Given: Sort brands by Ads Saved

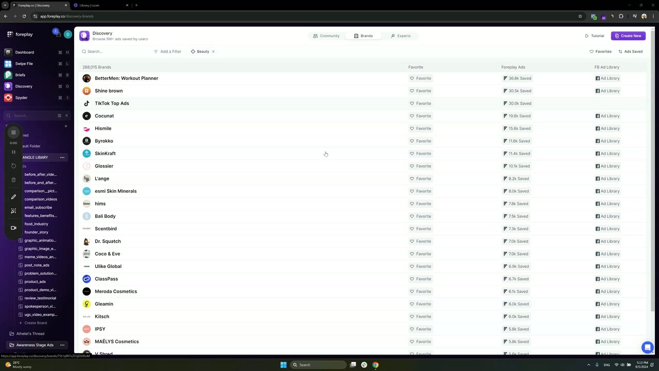Looking at the screenshot, I should (630, 52).
